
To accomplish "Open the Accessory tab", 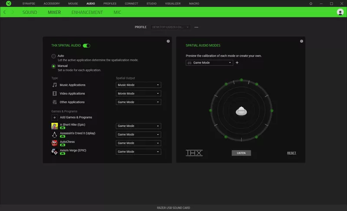I will tap(52, 3).
